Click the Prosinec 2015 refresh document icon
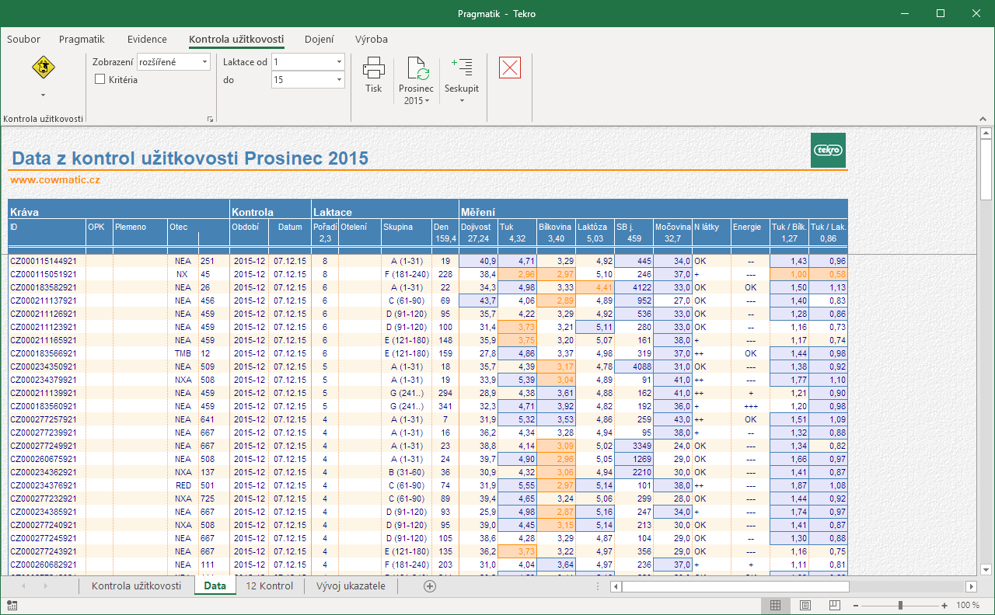 coord(417,68)
